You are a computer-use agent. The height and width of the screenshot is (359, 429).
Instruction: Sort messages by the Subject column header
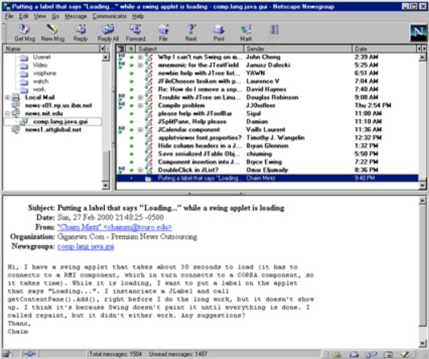point(190,49)
